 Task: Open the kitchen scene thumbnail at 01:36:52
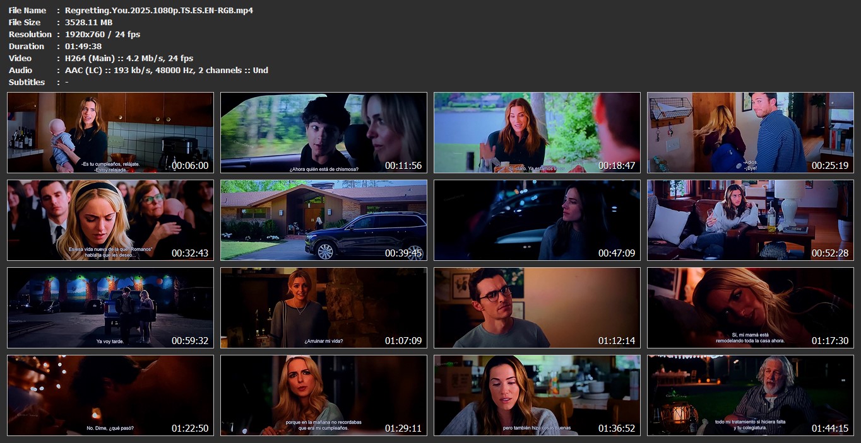click(537, 396)
